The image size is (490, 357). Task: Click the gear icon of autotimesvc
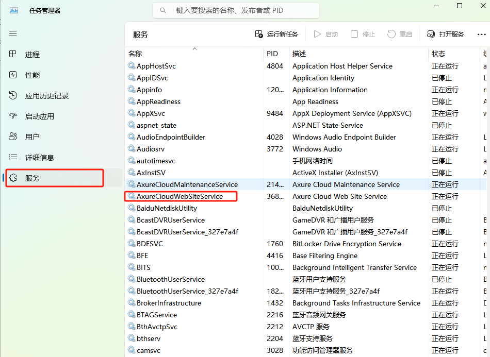[132, 161]
